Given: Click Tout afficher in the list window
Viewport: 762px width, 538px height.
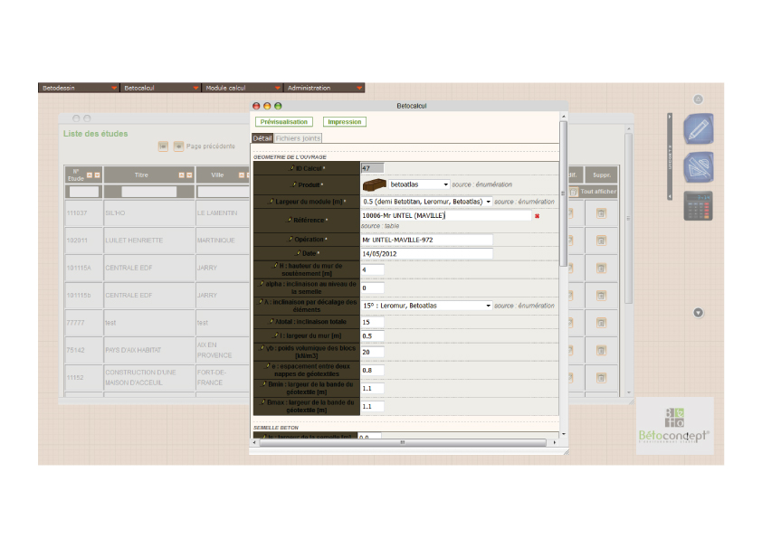Looking at the screenshot, I should pos(598,192).
